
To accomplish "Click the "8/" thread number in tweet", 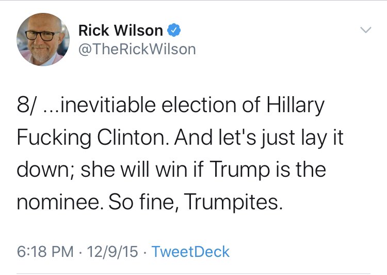I will tap(26, 106).
